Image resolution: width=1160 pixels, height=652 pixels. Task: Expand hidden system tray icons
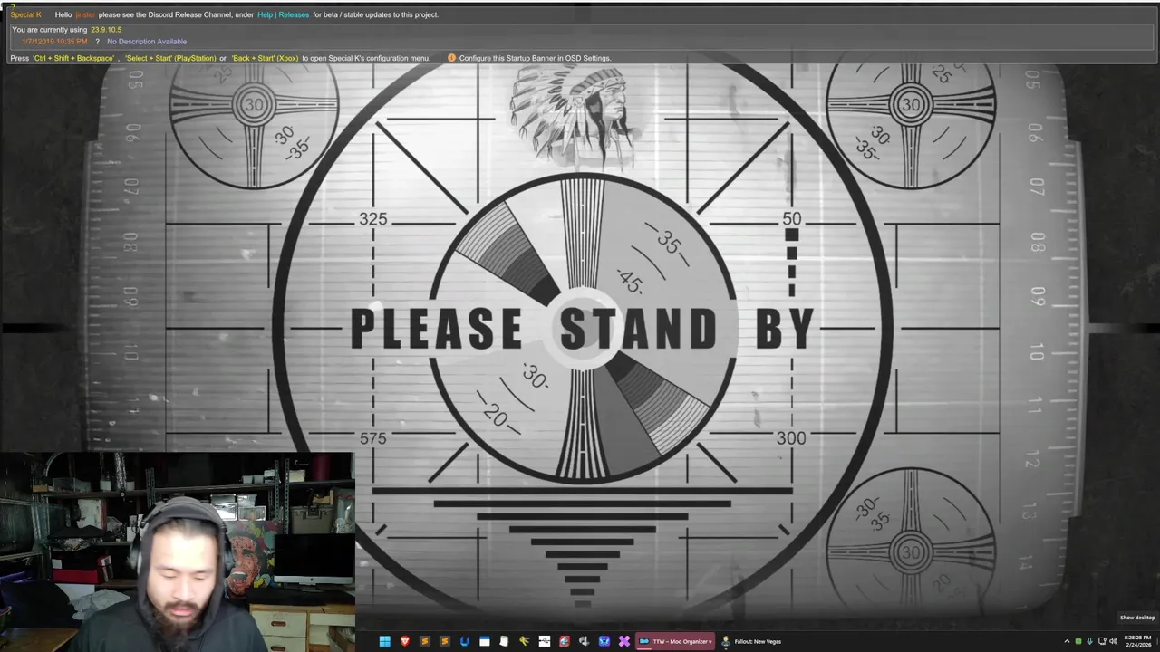click(x=1067, y=641)
